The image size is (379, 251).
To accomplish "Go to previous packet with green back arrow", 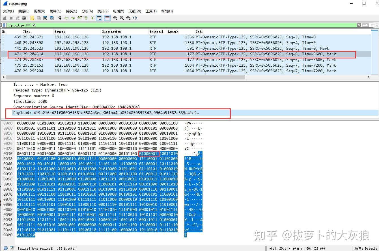I will (x=66, y=18).
